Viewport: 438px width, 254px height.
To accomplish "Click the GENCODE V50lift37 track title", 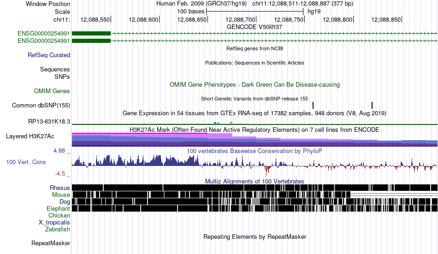I will click(x=255, y=27).
